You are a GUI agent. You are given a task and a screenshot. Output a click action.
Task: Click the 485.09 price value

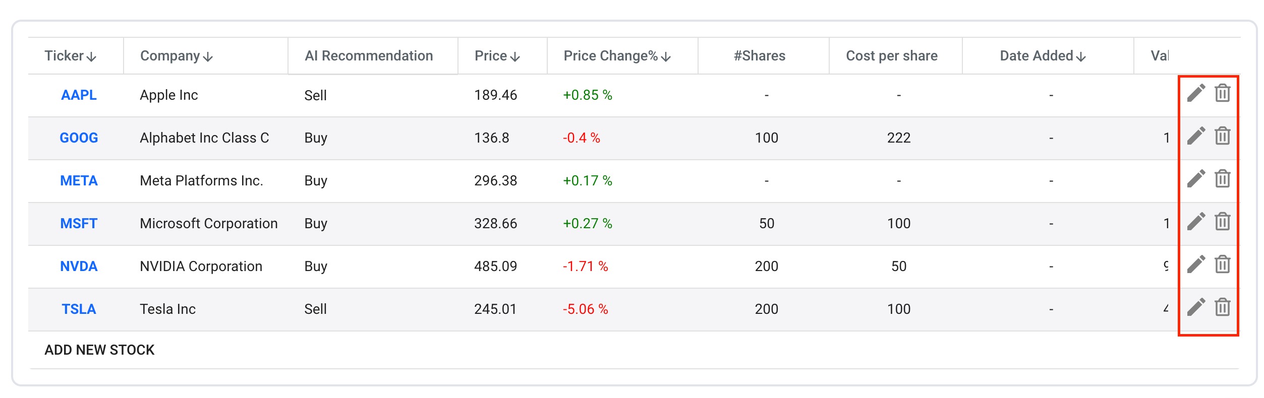click(496, 267)
